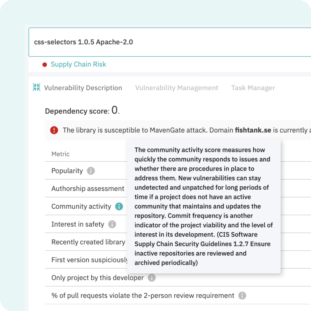Show info for Interest in safety
Screen dimensions: 311x311
[x=112, y=224]
